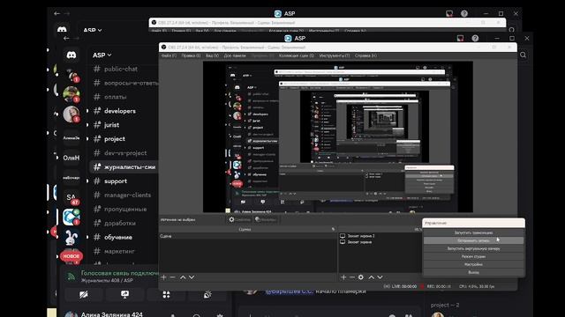Expand the обучение channel threads
This screenshot has width=565, height=317.
87,237
